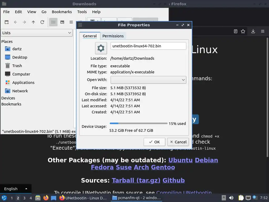Open Firefox hamburger application menu
The image size is (269, 202).
[x=263, y=31]
